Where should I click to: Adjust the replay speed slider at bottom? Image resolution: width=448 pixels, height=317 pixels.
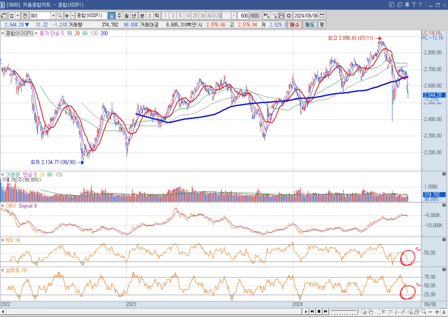(345, 312)
